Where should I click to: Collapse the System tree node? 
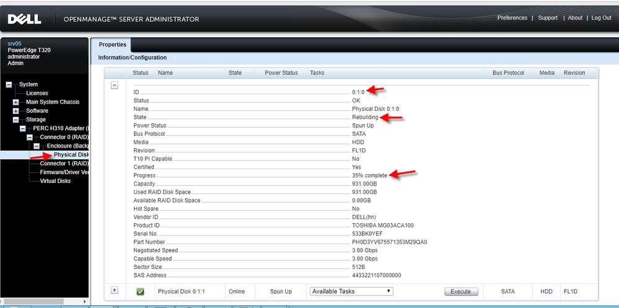pyautogui.click(x=9, y=84)
